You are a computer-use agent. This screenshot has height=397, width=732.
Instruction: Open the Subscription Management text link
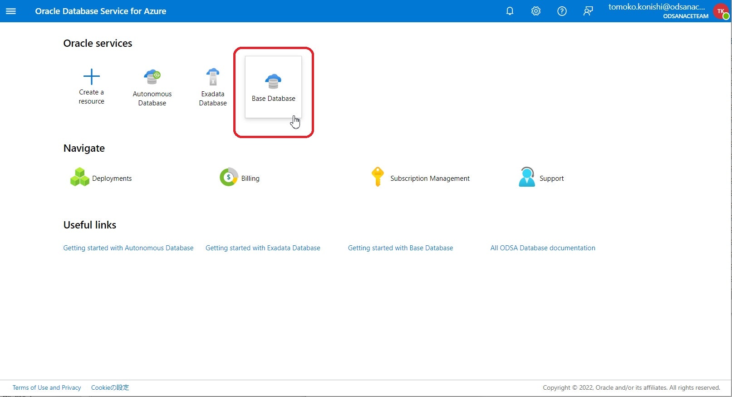click(x=430, y=179)
